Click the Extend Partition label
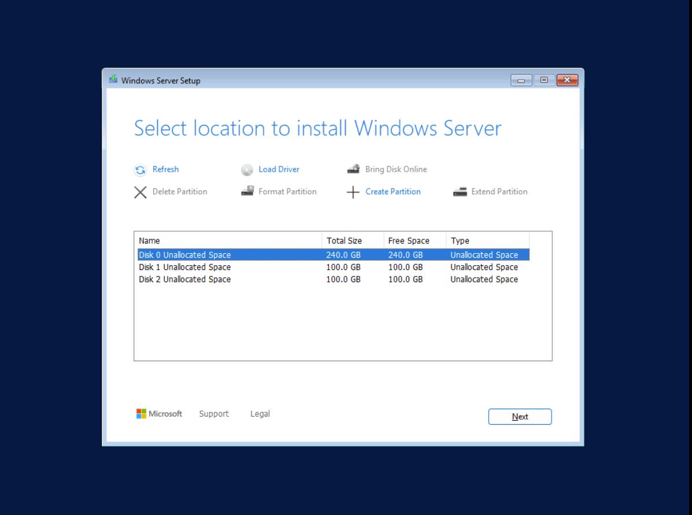Viewport: 692px width, 515px height. 499,191
